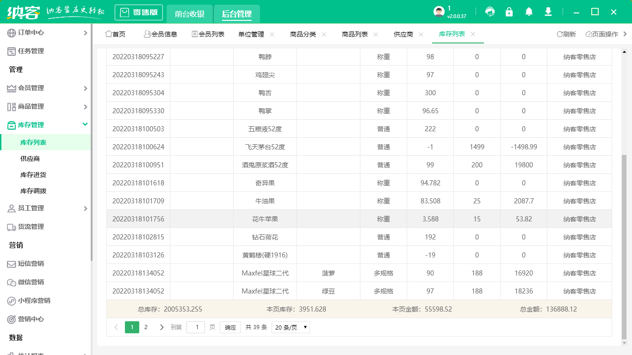Click the 确定 confirm button
The image size is (632, 355).
point(230,327)
